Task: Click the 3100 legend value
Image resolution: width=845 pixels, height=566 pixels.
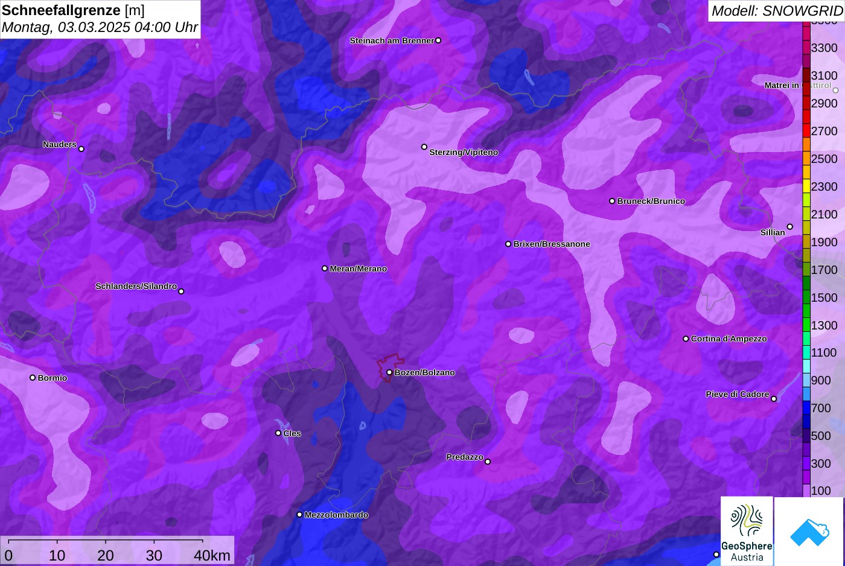Action: click(x=824, y=75)
